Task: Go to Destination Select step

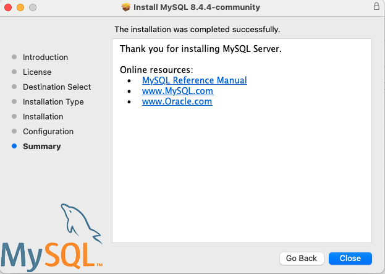Action: tap(57, 87)
